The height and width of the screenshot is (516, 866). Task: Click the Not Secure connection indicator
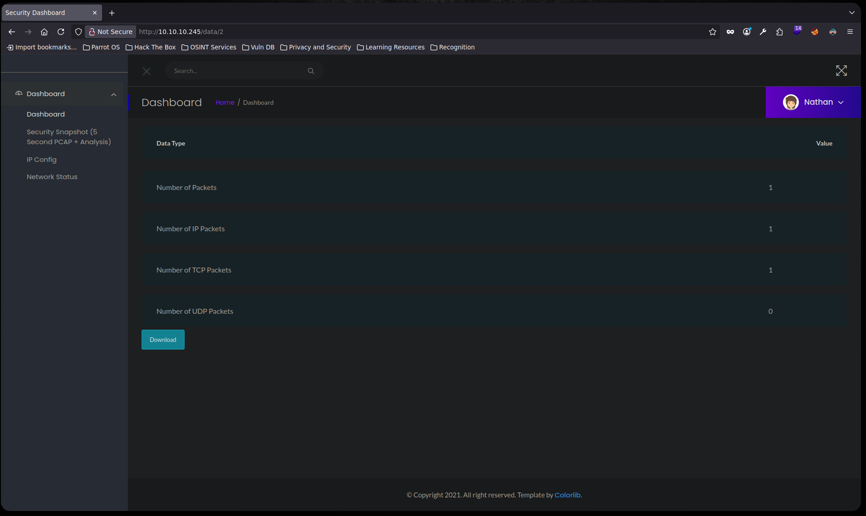point(111,32)
